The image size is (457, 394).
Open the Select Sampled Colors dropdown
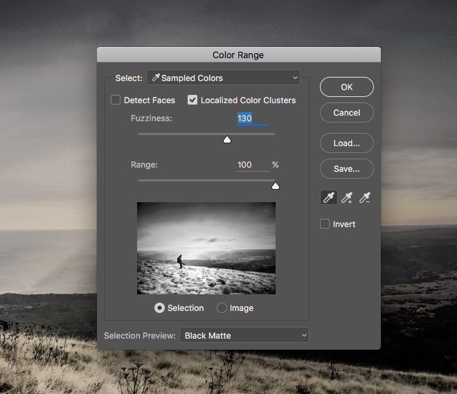[x=223, y=78]
